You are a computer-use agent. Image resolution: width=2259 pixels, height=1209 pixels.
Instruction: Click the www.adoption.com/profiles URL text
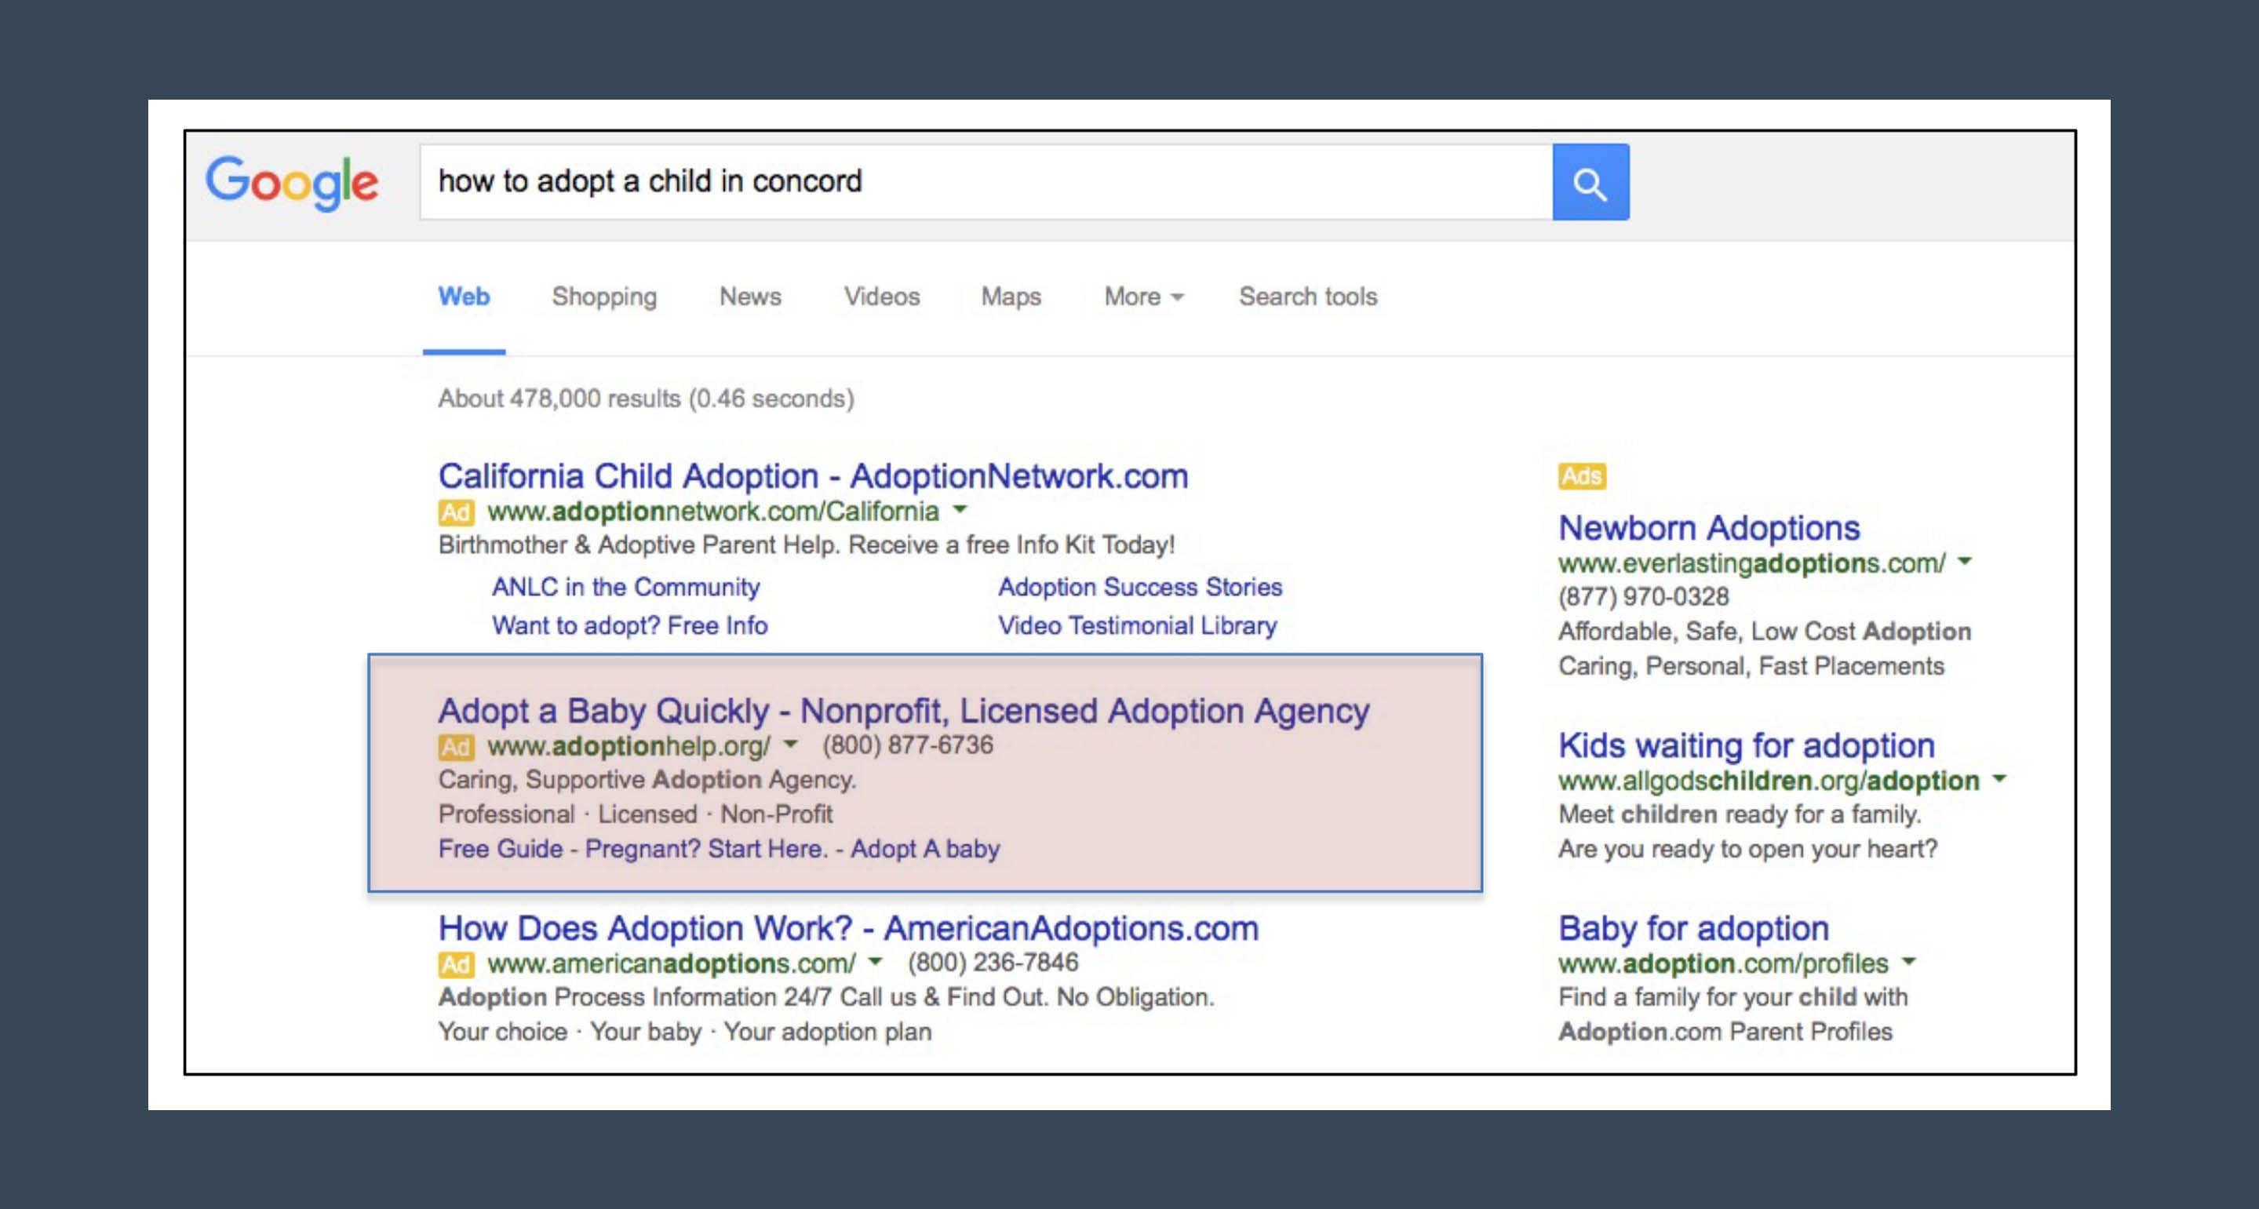(1723, 963)
